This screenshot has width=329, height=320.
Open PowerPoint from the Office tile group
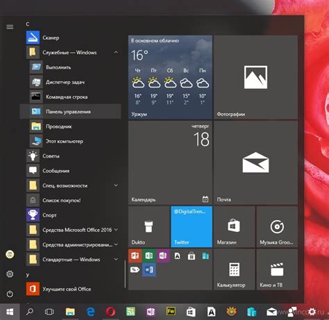135,256
